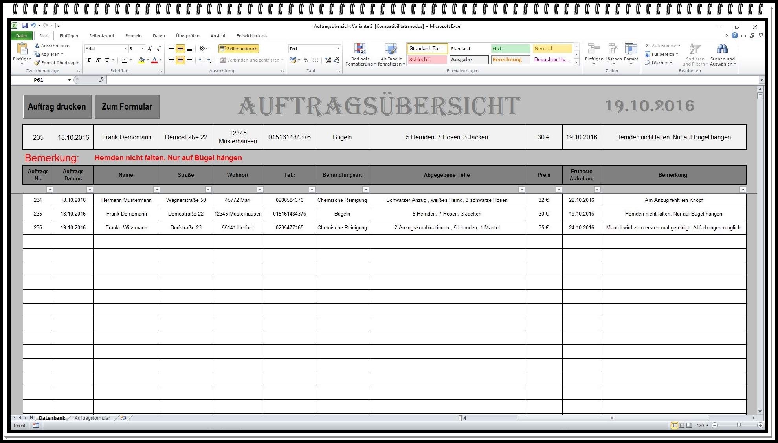The height and width of the screenshot is (443, 778).
Task: Align cell text right
Action: (x=189, y=60)
